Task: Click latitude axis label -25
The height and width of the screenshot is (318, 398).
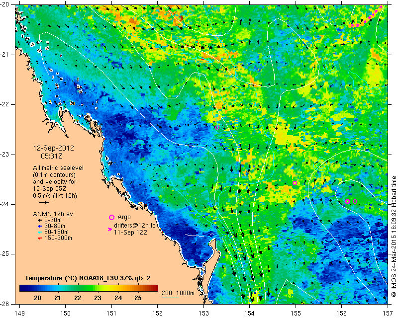Action: [5, 254]
